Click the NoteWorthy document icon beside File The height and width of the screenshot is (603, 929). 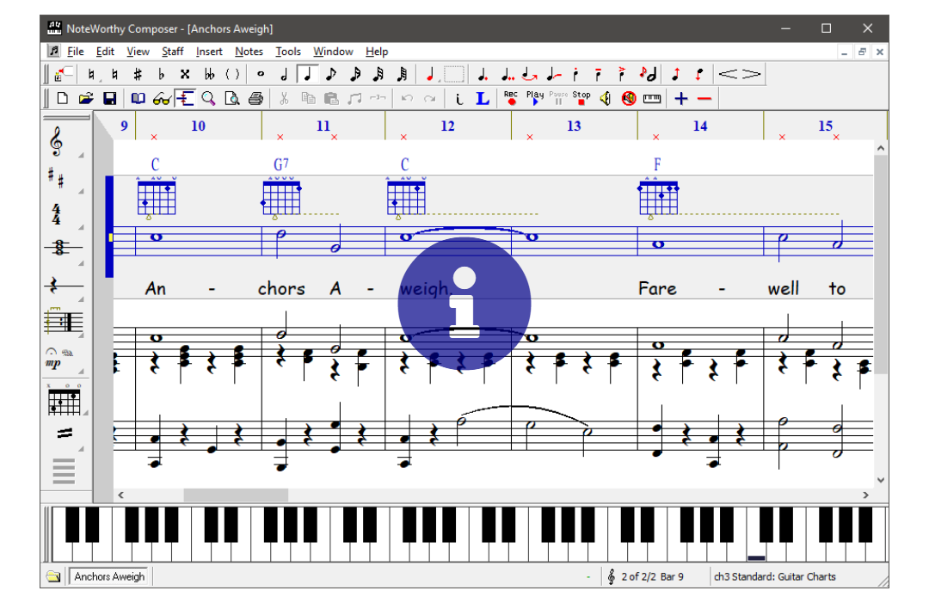coord(54,51)
